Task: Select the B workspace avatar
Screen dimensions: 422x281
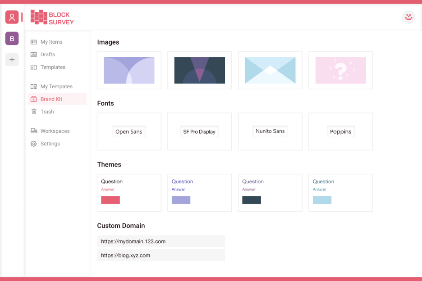Action: (12, 38)
